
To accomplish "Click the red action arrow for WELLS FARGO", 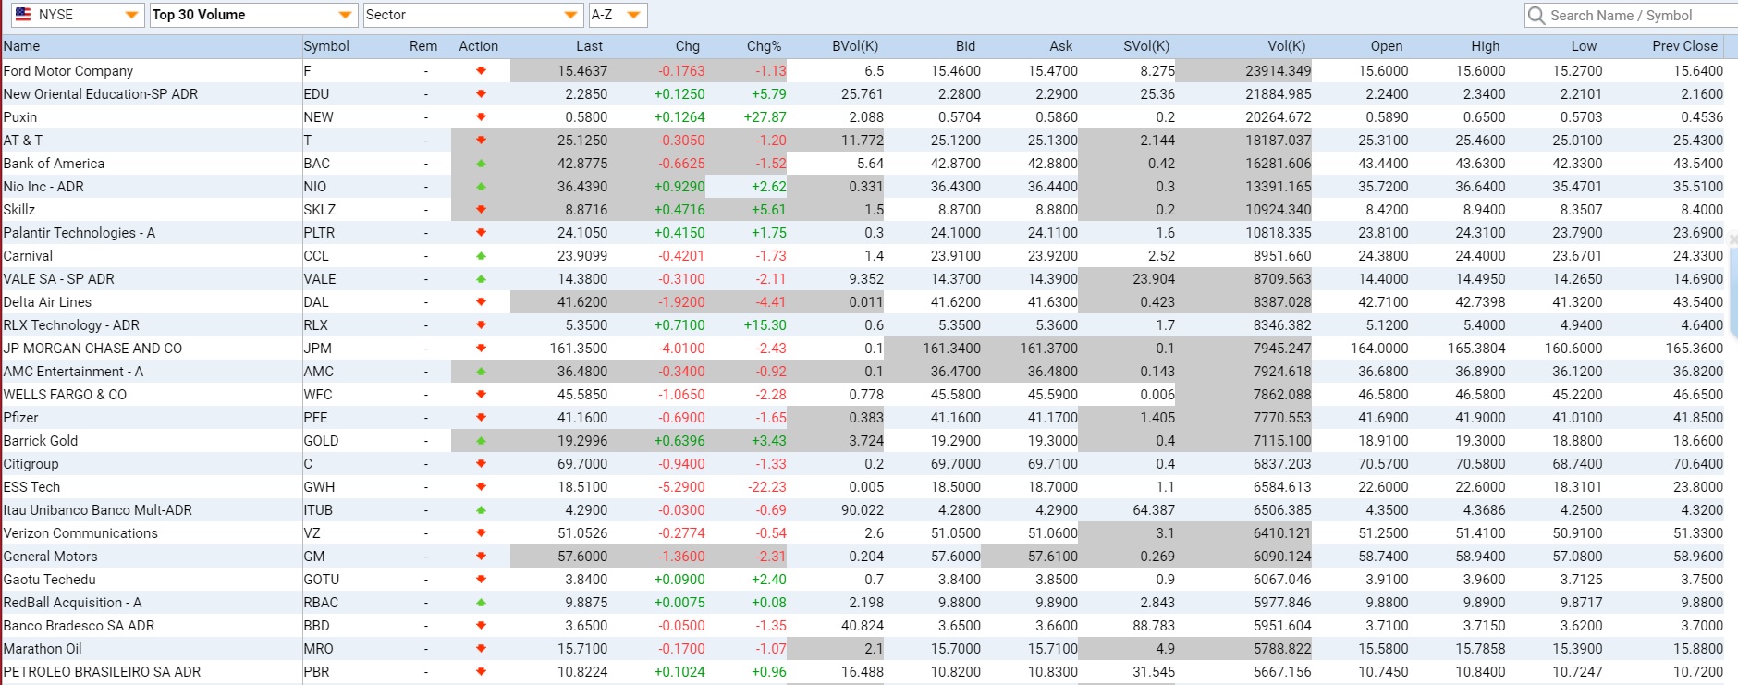I will click(x=481, y=395).
